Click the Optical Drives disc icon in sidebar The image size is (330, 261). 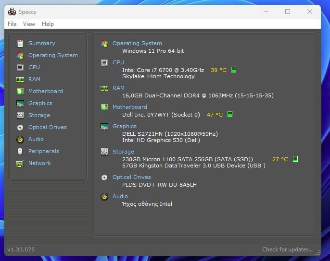click(20, 128)
